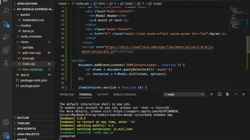This screenshot has width=250, height=140.
Task: Create a new terminal with plus icon
Action: [211, 94]
